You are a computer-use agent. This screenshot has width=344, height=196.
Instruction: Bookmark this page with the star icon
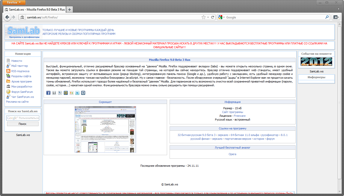coord(204,17)
